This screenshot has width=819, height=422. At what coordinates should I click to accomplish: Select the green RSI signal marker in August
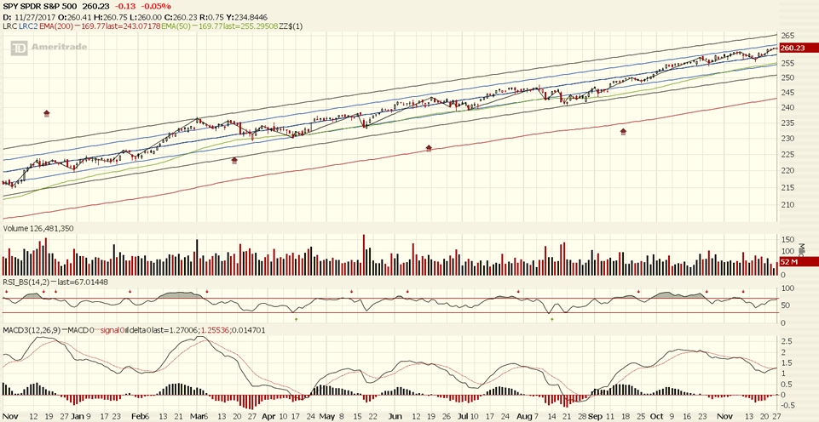(x=552, y=319)
